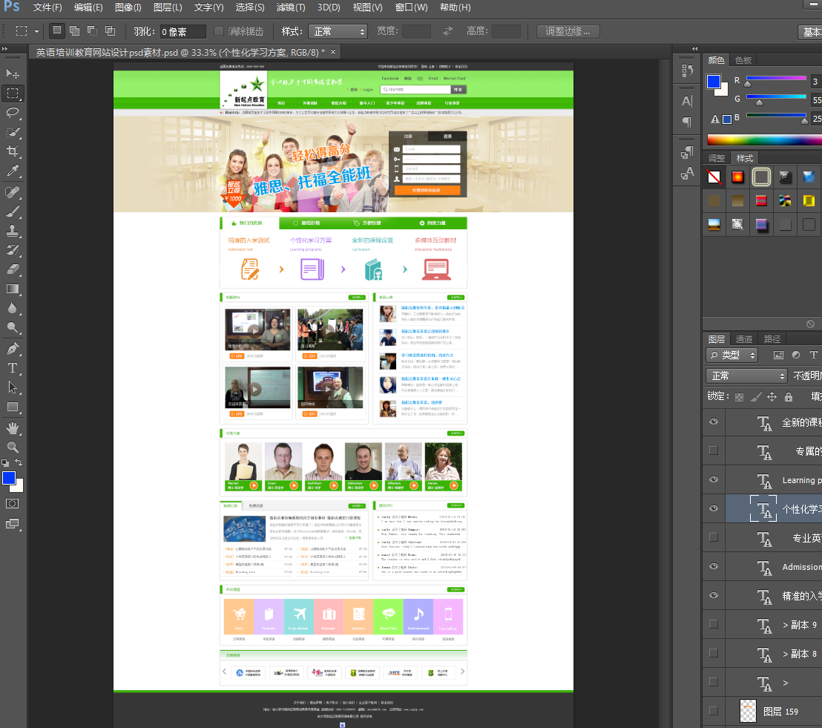Select the Dodge tool
The width and height of the screenshot is (822, 728).
(13, 328)
